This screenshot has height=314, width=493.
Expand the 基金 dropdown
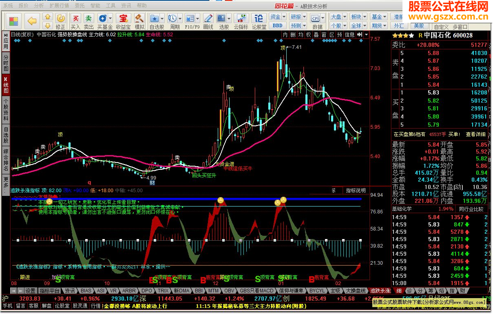(385, 17)
